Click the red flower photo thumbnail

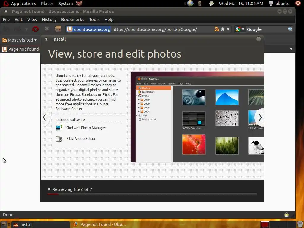click(x=194, y=145)
